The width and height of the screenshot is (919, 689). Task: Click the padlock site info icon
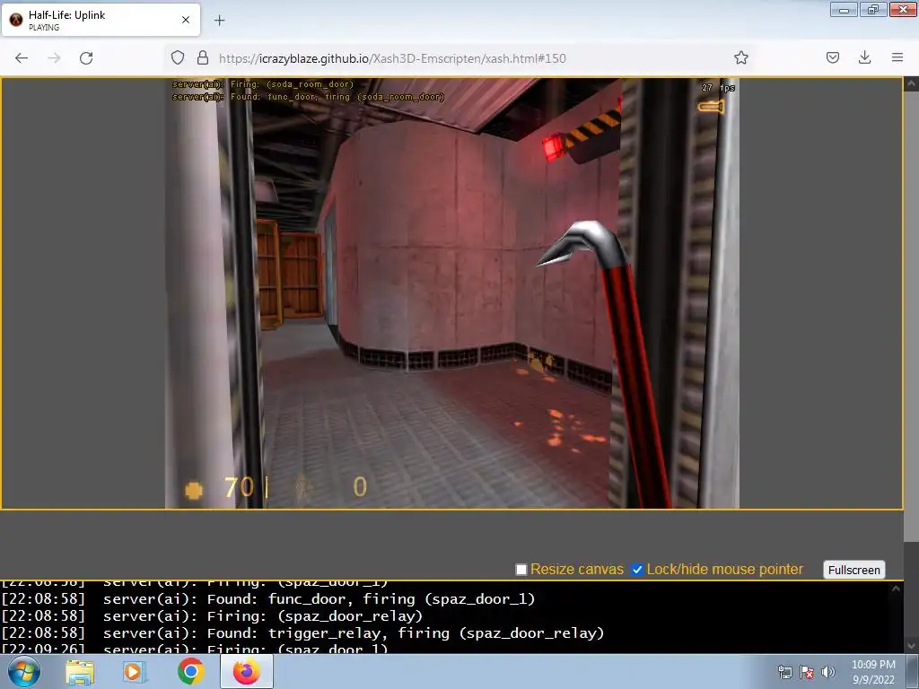202,57
